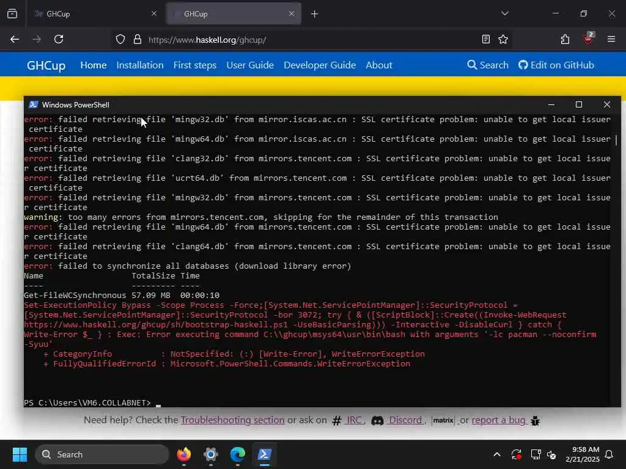Screen dimensions: 626x469
Task: Open PowerShell from the taskbar
Action: (264, 454)
